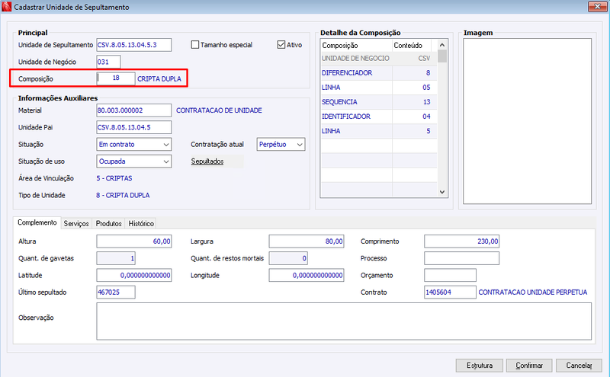The width and height of the screenshot is (610, 377).
Task: Enable the Tamanho especial checkbox
Action: point(195,45)
